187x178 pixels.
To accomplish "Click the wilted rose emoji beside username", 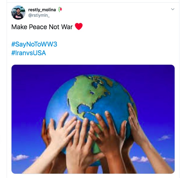I will pyautogui.click(x=60, y=9).
